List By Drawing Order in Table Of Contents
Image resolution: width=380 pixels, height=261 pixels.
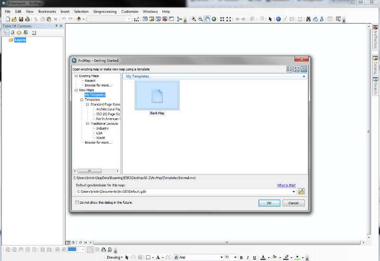pos(6,33)
